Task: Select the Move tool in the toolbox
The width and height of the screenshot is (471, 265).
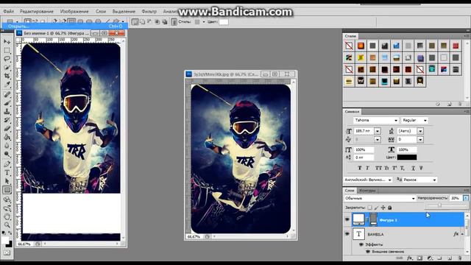Action: [7, 42]
